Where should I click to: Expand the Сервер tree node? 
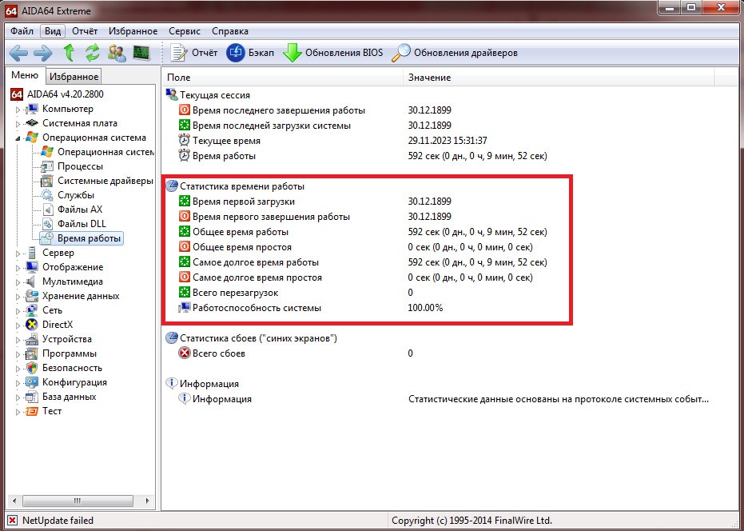pos(18,254)
